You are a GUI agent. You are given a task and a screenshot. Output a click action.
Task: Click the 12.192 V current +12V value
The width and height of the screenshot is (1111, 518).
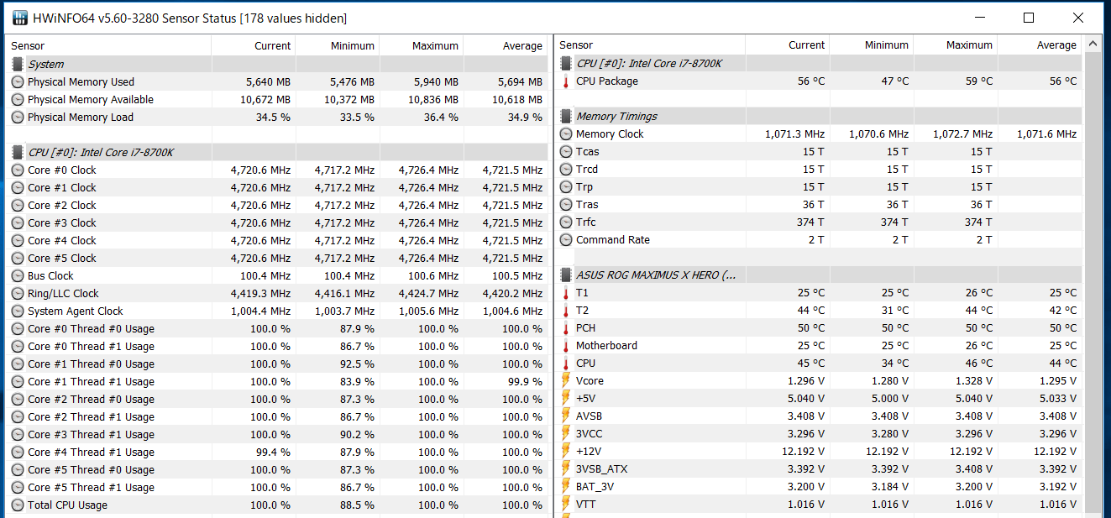[804, 451]
